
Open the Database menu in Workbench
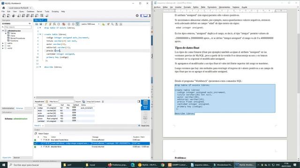[x=30, y=12]
